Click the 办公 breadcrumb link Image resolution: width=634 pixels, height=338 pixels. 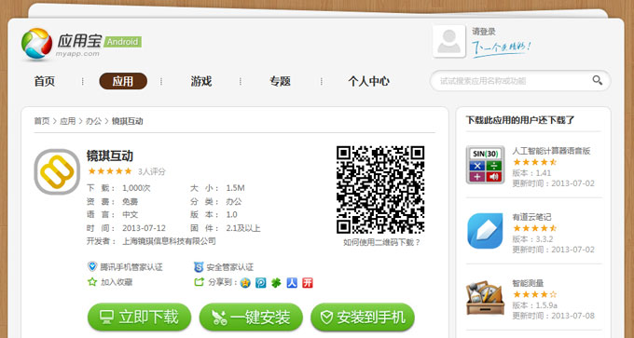[93, 121]
